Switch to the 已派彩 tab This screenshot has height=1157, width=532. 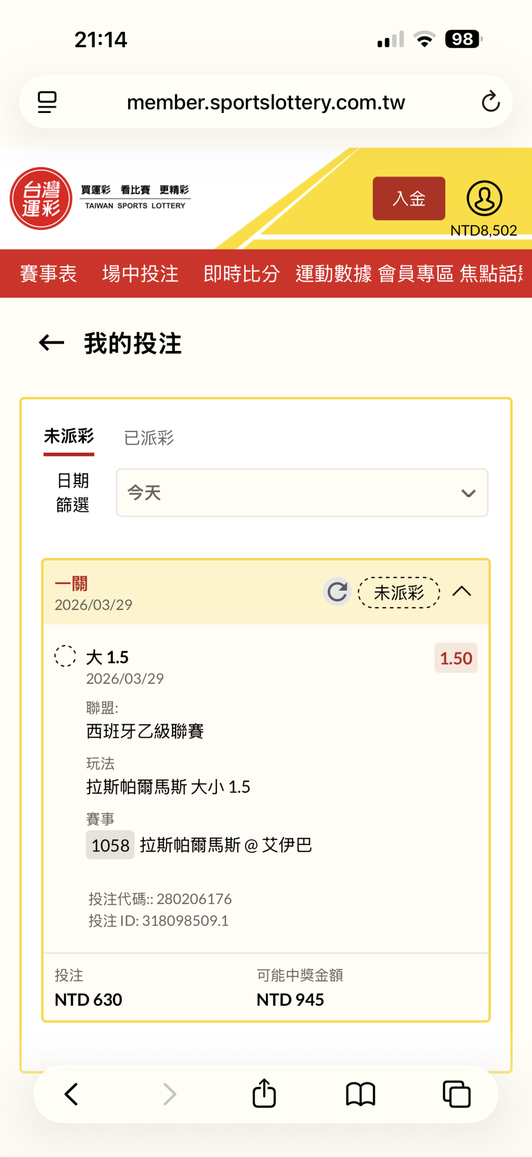click(x=149, y=437)
